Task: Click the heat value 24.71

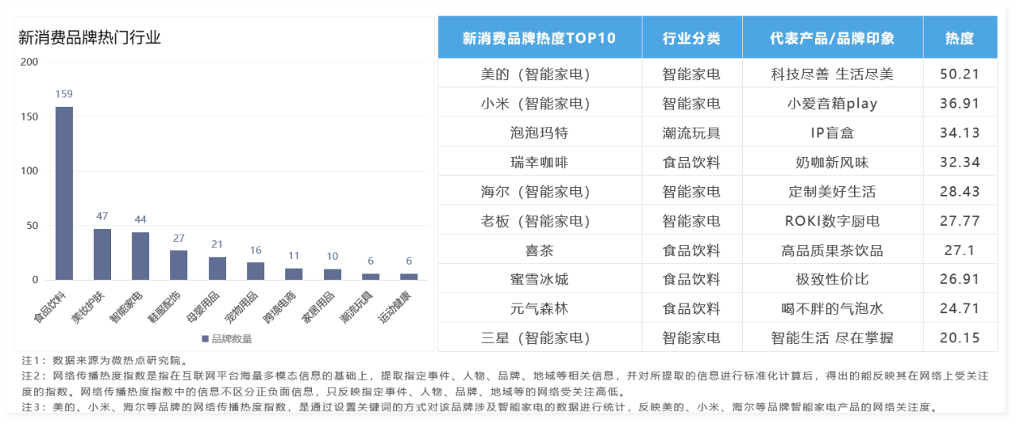Action: pyautogui.click(x=960, y=308)
